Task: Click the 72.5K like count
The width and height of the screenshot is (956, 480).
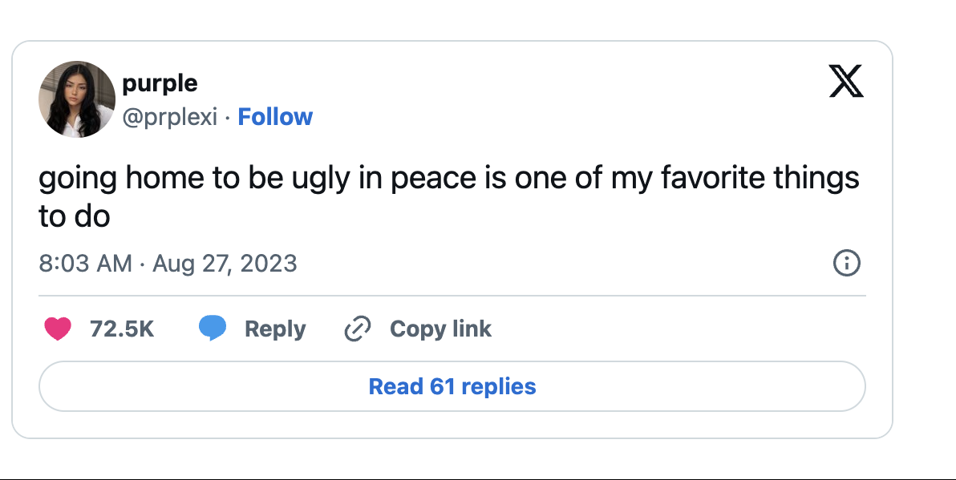Action: [x=122, y=329]
